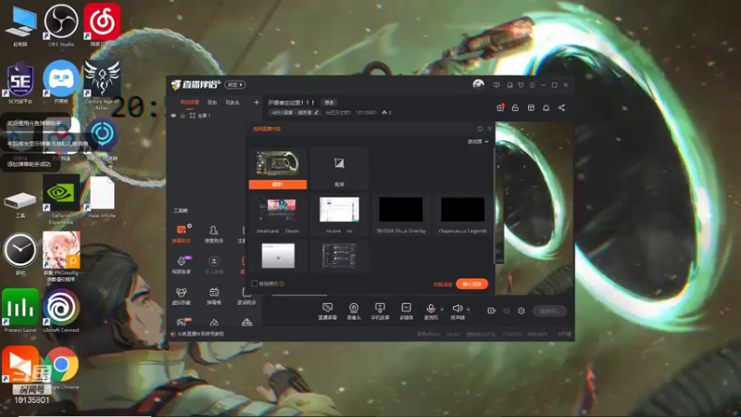Click the orange confirm-add button in dialog
Screen dimensions: 741x417
click(x=471, y=284)
